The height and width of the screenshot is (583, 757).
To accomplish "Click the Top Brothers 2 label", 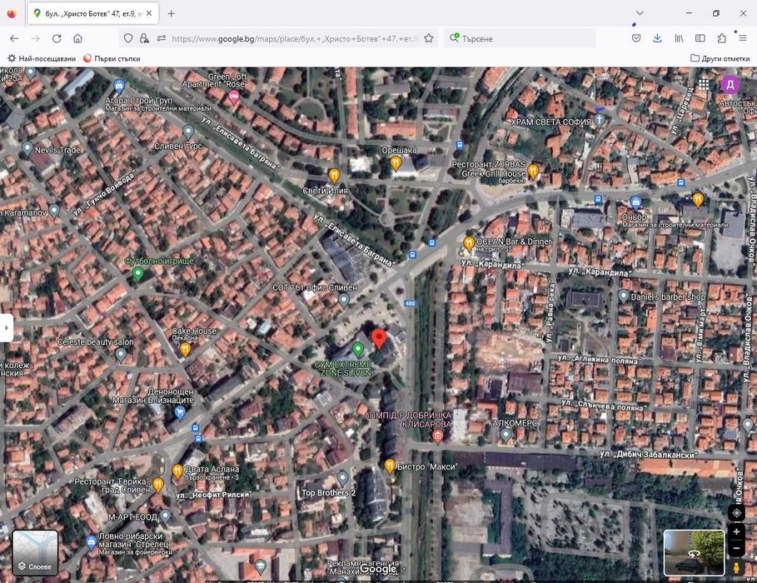I will coord(329,493).
